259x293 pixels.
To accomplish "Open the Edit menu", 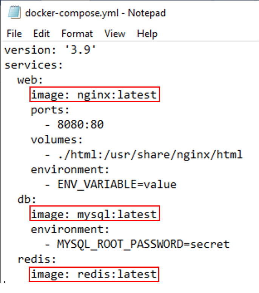I will tap(42, 34).
